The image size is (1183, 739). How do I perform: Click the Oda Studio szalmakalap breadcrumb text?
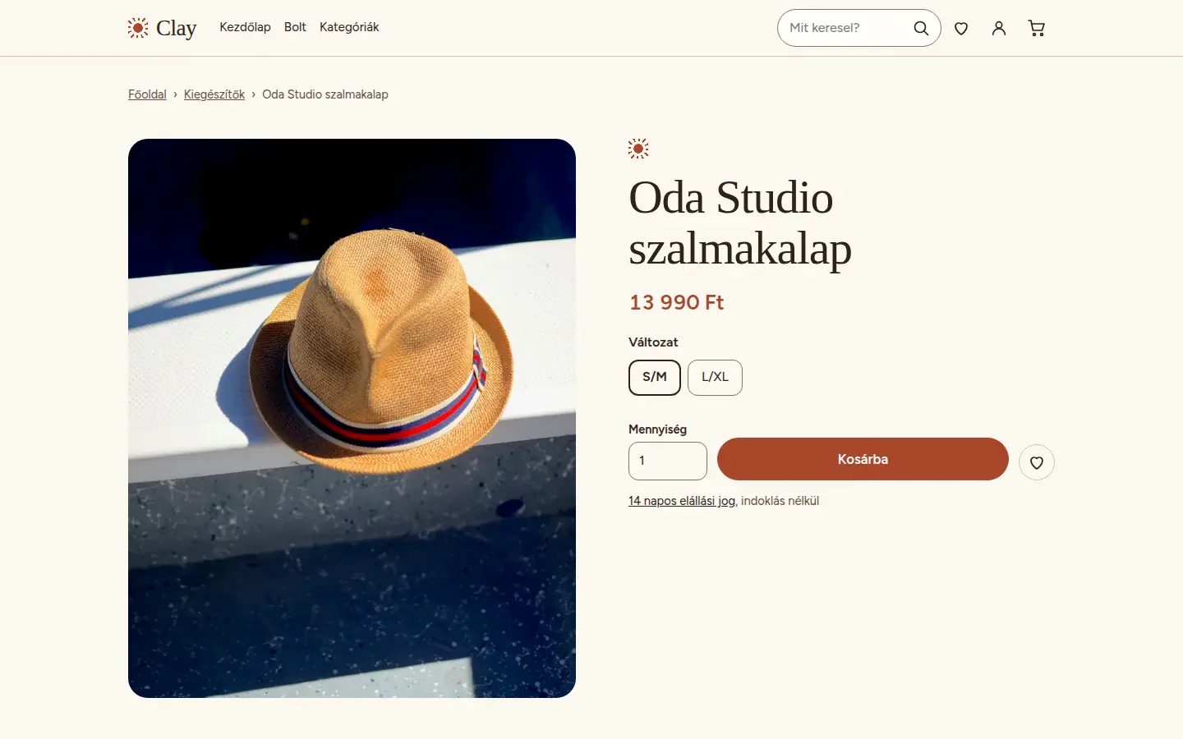pyautogui.click(x=325, y=94)
